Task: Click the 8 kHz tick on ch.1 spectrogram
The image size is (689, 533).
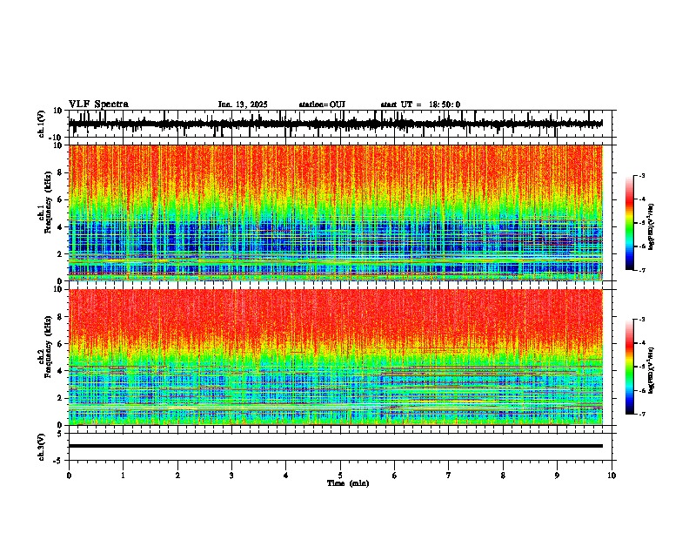Action: coord(60,172)
